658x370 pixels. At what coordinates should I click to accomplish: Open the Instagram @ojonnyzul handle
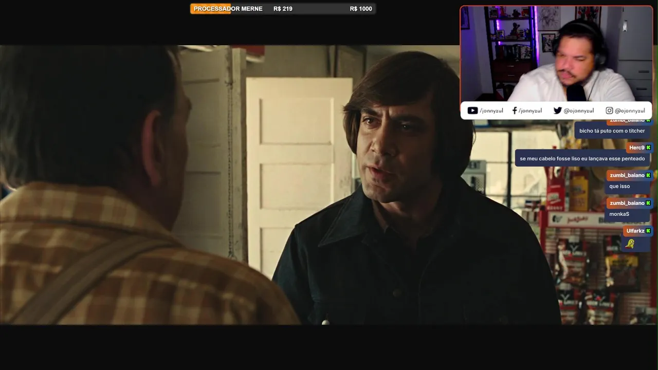630,110
